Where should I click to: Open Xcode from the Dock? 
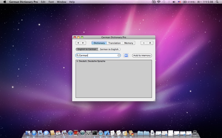click(x=107, y=133)
